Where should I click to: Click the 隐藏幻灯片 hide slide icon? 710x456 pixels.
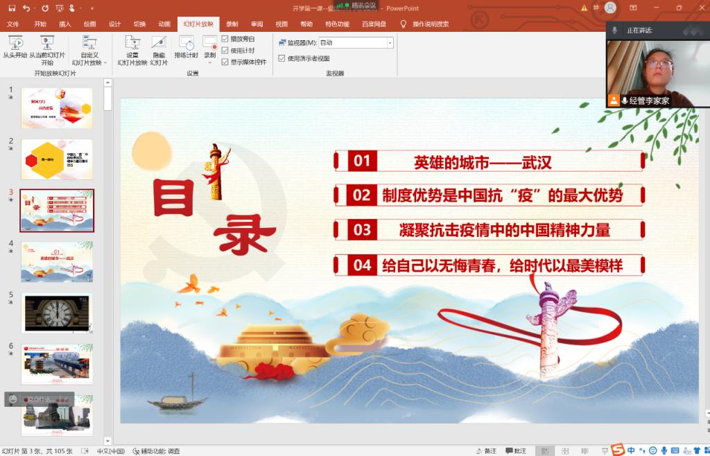click(x=159, y=43)
